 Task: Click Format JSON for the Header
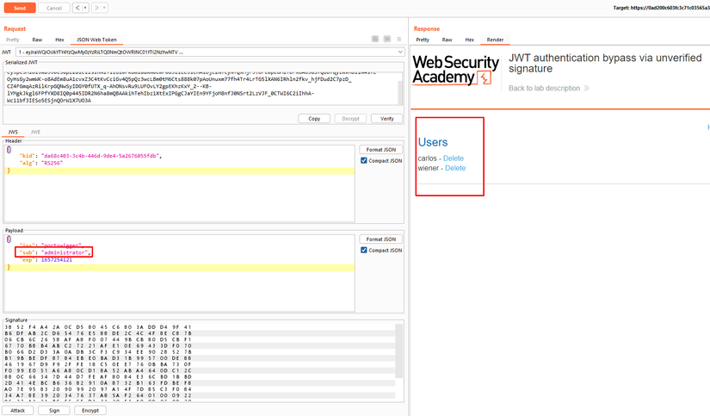[x=380, y=150]
